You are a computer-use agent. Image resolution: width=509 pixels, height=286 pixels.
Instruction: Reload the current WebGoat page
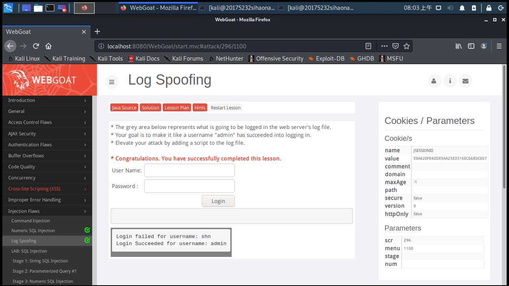[x=36, y=46]
